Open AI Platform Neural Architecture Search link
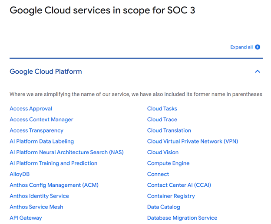271x224 pixels. coord(66,152)
